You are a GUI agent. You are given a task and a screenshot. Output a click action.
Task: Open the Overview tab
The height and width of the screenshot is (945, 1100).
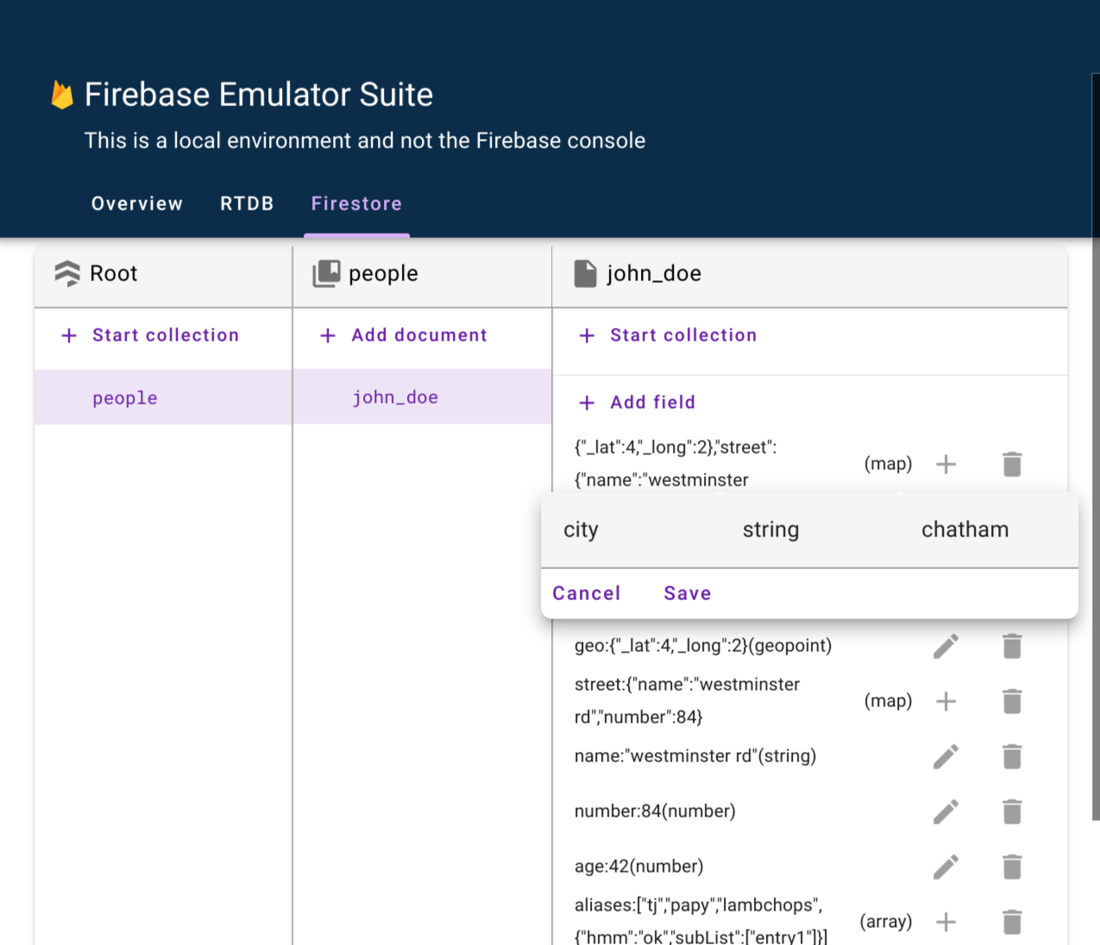point(137,203)
